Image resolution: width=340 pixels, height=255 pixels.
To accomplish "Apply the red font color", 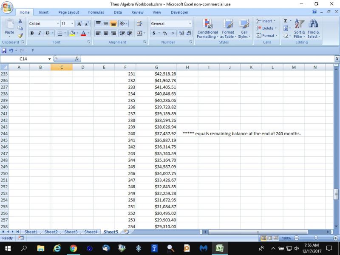I will click(83, 33).
